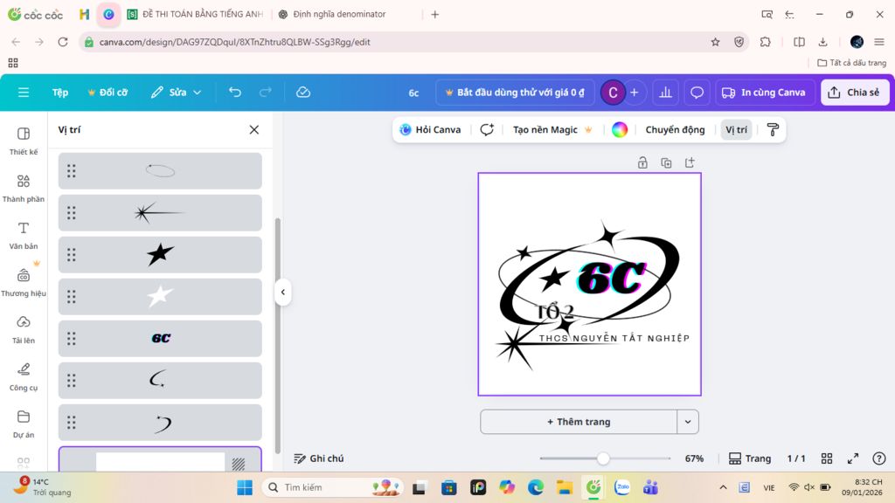Collapse side panel with arrow chevron
The image size is (895, 503).
coord(282,292)
